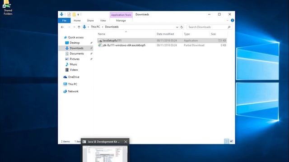Open the Shared Folders desktop shortcut

click(x=8, y=8)
